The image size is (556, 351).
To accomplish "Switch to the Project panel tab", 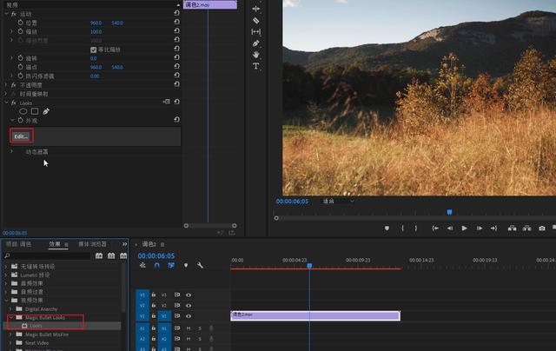I will pyautogui.click(x=18, y=244).
